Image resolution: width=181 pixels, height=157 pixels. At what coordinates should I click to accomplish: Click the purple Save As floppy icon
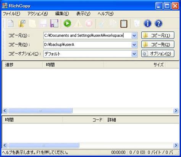coord(54,24)
